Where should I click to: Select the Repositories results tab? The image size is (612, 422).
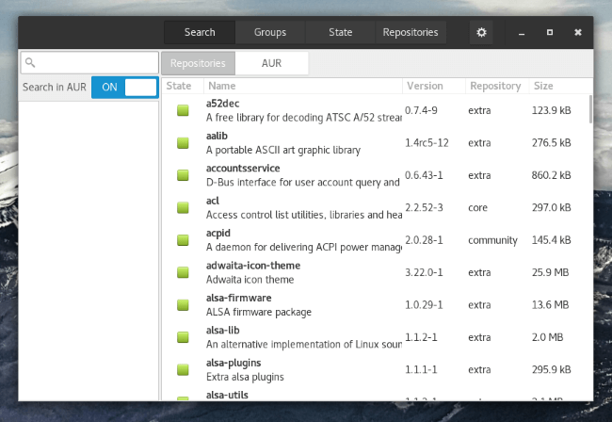(199, 63)
